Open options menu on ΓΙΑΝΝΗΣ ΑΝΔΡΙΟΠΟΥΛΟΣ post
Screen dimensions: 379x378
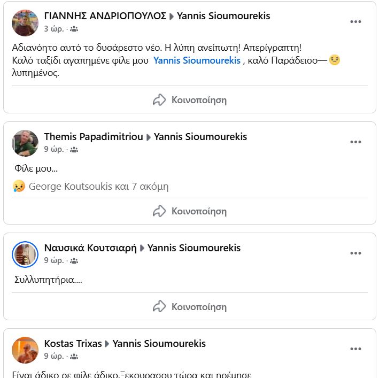355,22
